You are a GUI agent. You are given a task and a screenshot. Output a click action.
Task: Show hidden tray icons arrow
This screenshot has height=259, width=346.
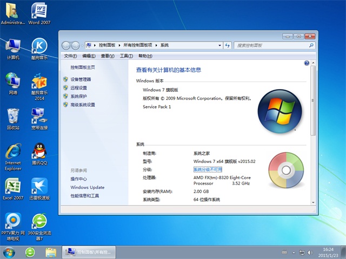(x=294, y=253)
